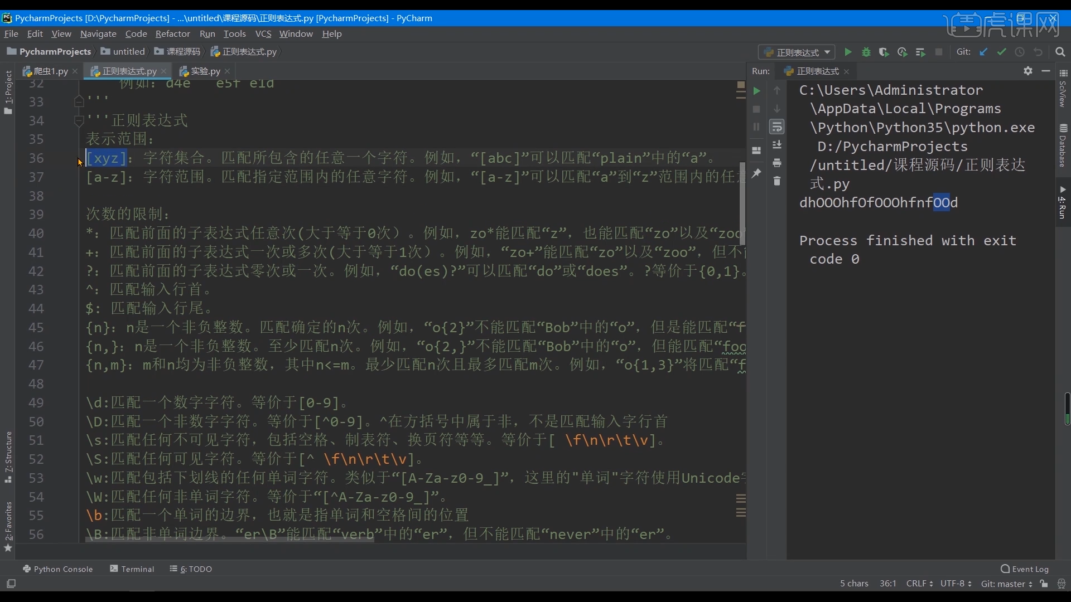The image size is (1071, 602).
Task: Open Run panel settings gear
Action: coord(1028,71)
